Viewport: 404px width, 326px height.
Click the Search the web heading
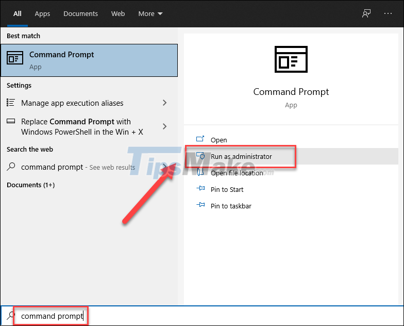(30, 150)
